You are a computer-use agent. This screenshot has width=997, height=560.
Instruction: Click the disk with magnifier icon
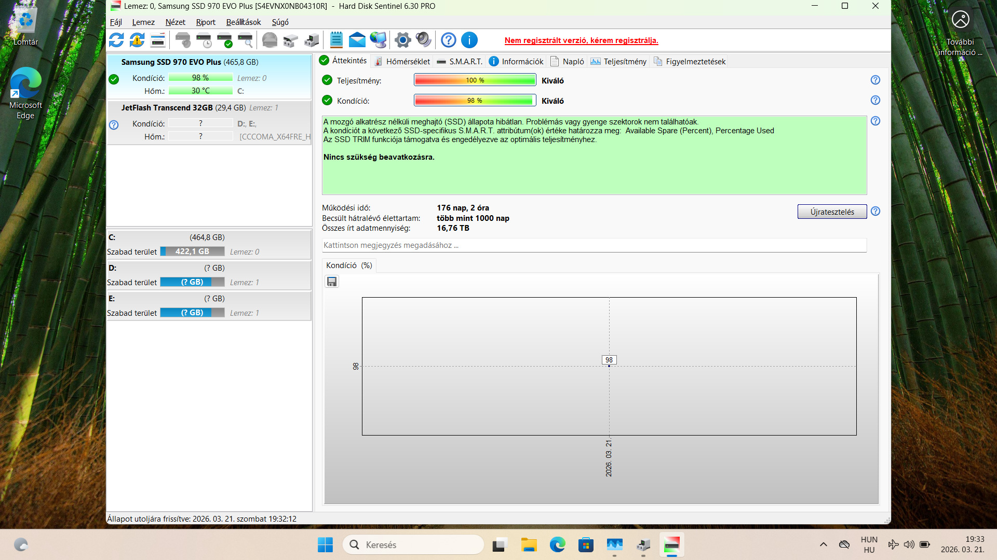point(245,40)
